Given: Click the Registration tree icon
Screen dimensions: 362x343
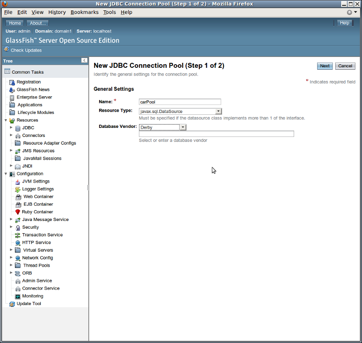Looking at the screenshot, I should (x=12, y=82).
